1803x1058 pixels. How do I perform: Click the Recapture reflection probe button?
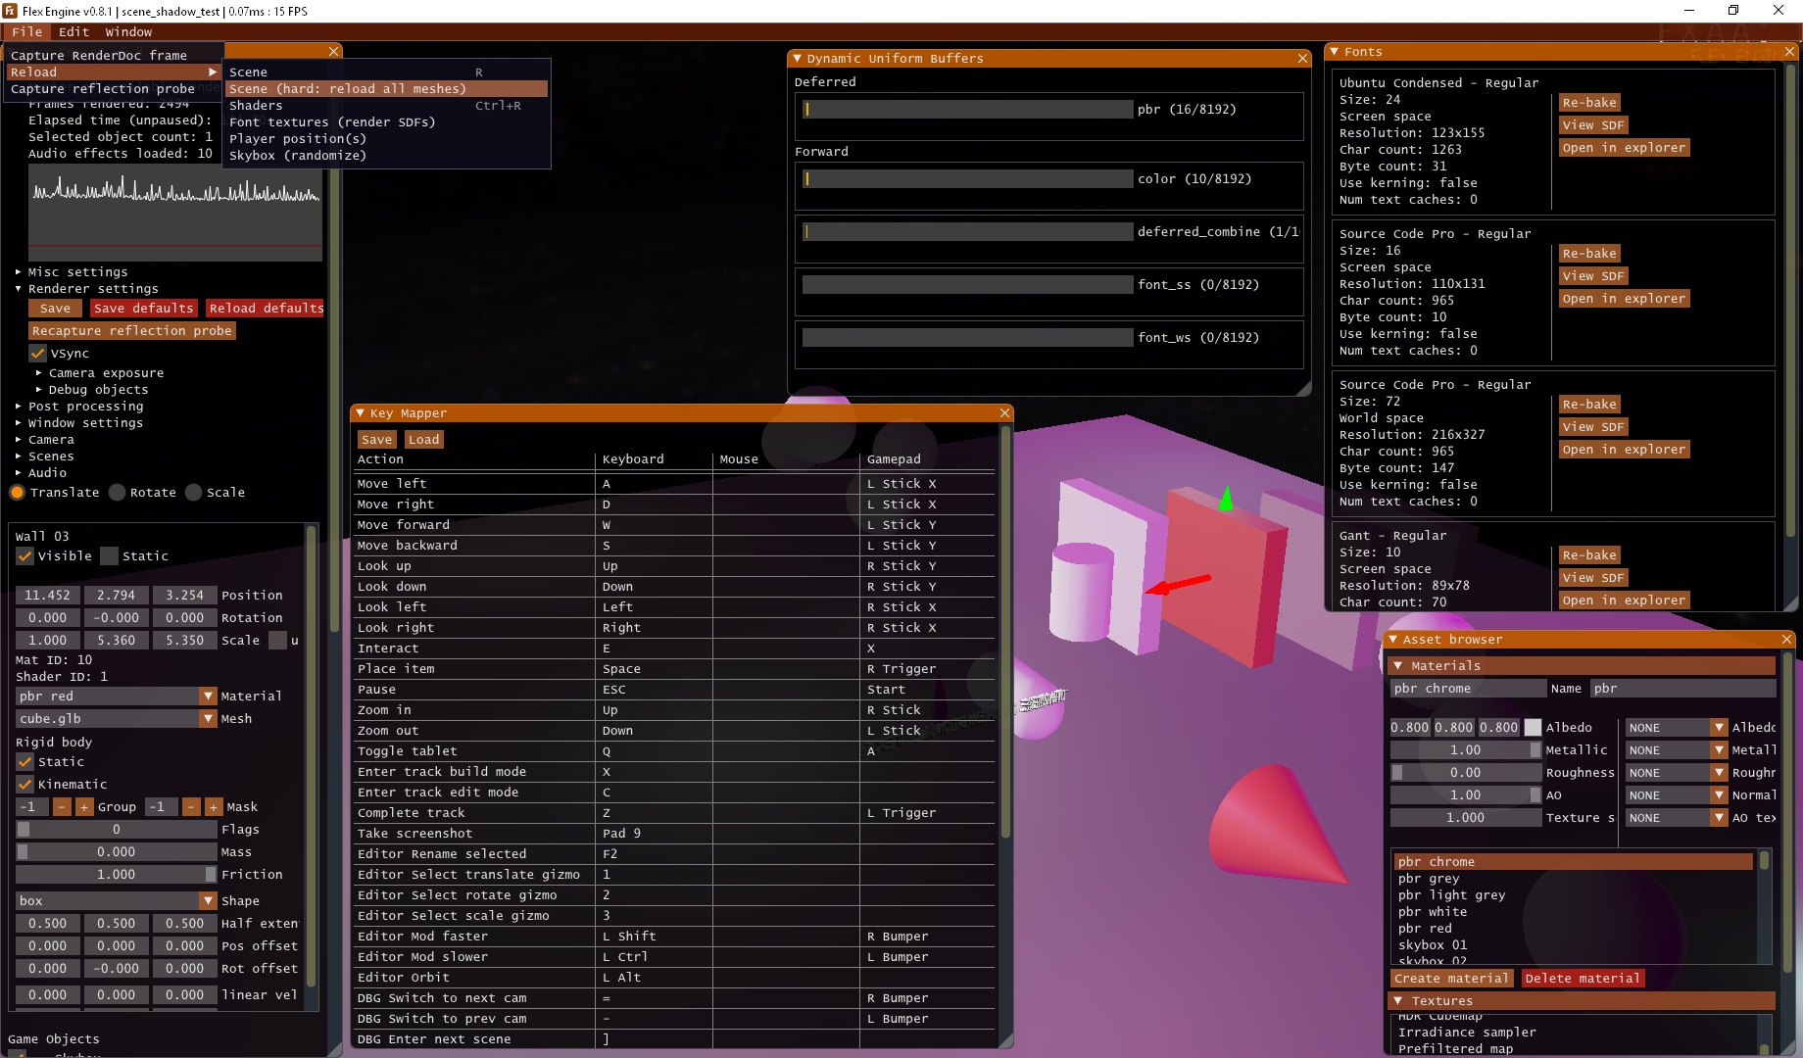(x=132, y=331)
